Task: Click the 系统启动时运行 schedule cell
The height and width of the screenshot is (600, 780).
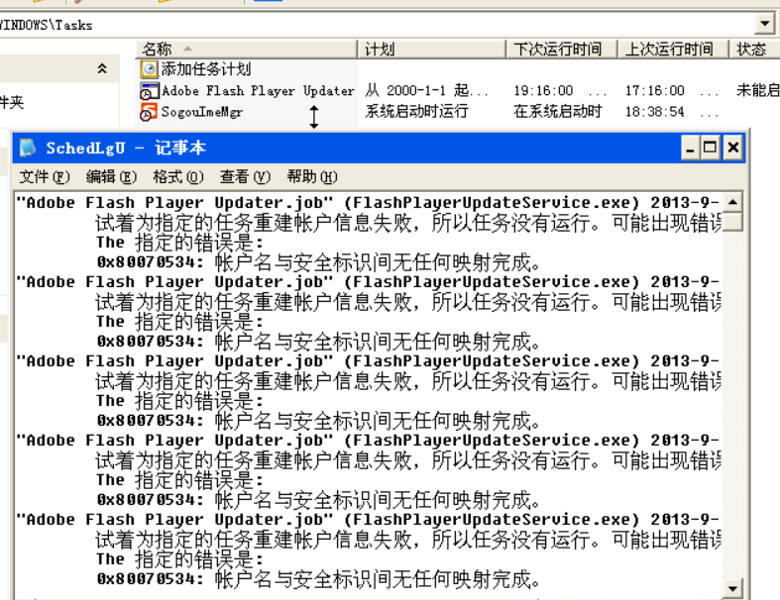Action: click(416, 111)
